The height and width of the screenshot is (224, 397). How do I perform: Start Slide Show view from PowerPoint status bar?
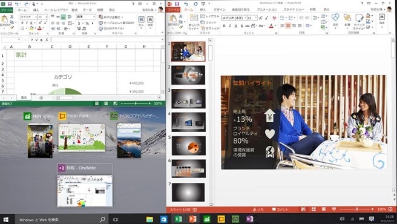[x=334, y=209]
